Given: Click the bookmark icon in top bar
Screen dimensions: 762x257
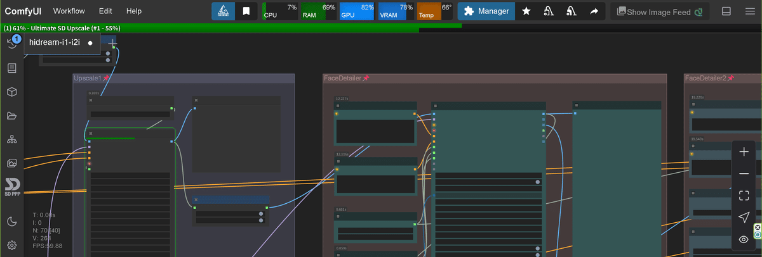Looking at the screenshot, I should [246, 11].
